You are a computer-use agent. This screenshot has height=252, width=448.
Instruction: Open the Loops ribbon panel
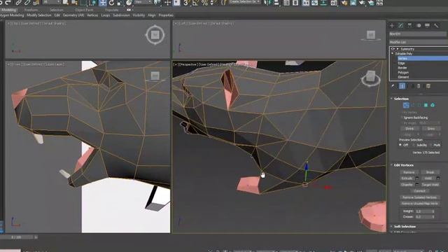point(106,15)
